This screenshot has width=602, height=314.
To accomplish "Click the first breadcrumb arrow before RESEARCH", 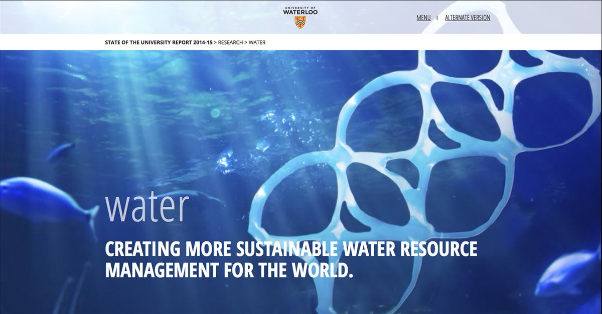I will [215, 42].
